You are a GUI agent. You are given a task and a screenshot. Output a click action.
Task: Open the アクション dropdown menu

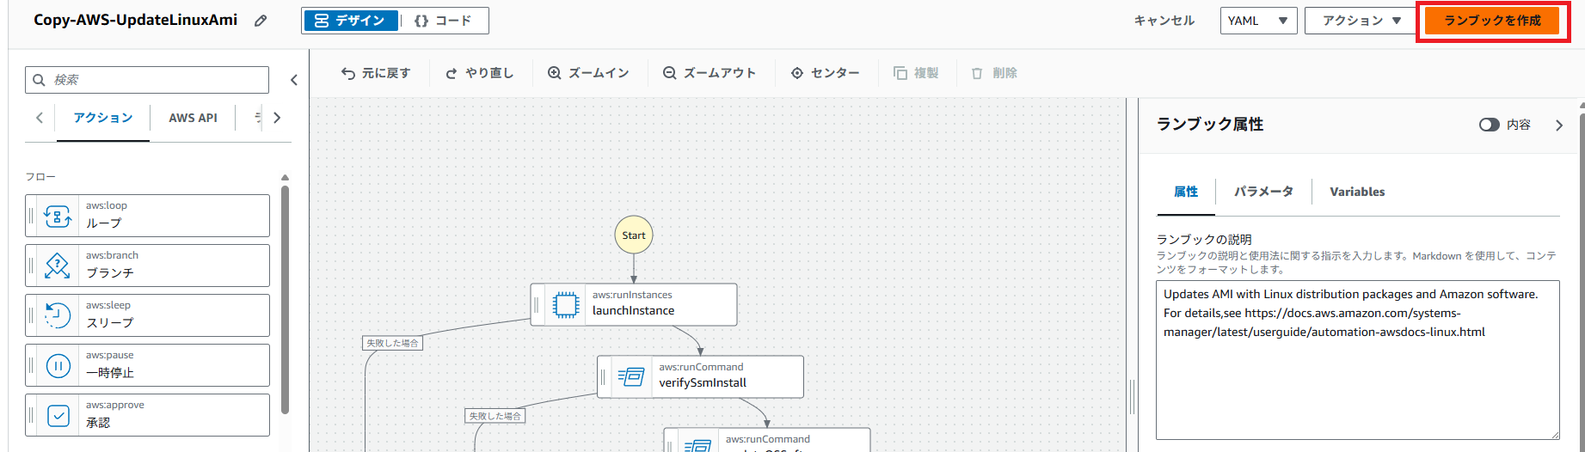[1361, 21]
